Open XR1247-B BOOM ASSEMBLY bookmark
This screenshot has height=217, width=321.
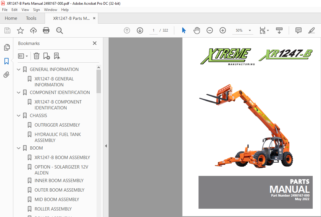tap(62, 158)
